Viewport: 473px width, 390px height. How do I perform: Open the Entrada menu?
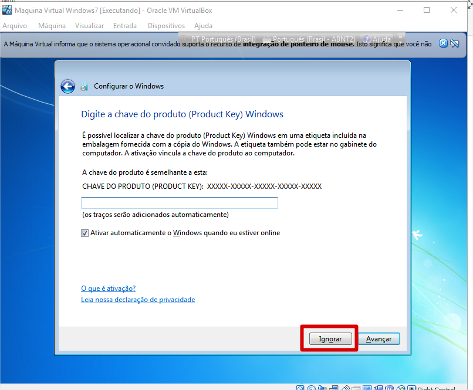[125, 26]
